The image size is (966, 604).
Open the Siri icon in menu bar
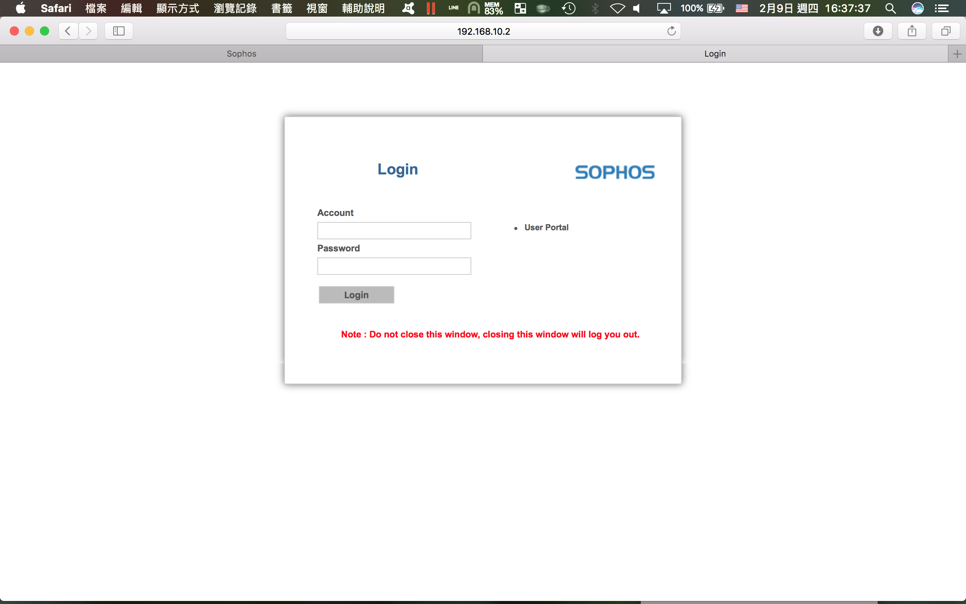[x=918, y=8]
